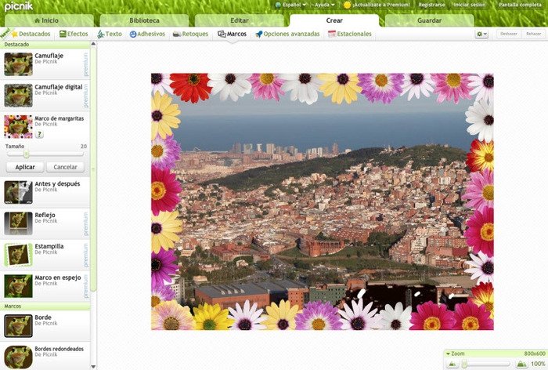The width and height of the screenshot is (548, 370).
Task: Select the Borde frame thumbnail
Action: click(x=18, y=326)
